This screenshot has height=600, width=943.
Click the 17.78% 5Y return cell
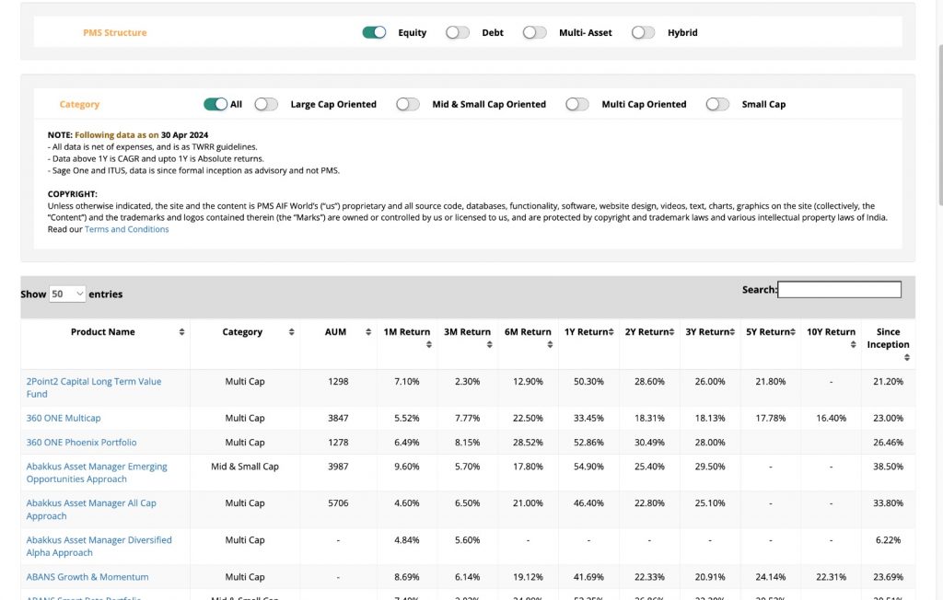tap(771, 418)
